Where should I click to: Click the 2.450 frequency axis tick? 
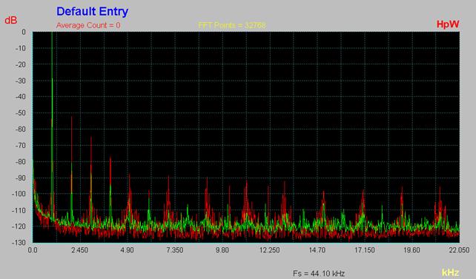click(x=79, y=250)
